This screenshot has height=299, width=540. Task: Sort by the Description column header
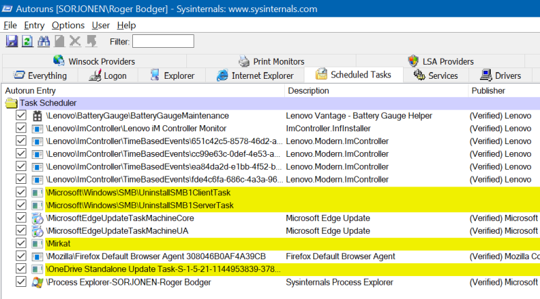(307, 90)
